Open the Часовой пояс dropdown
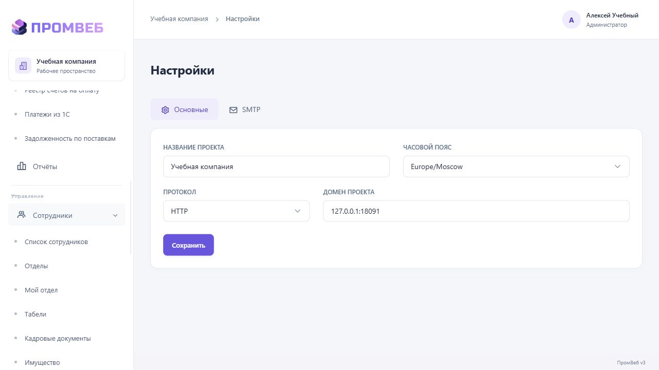This screenshot has height=370, width=659. pos(516,166)
